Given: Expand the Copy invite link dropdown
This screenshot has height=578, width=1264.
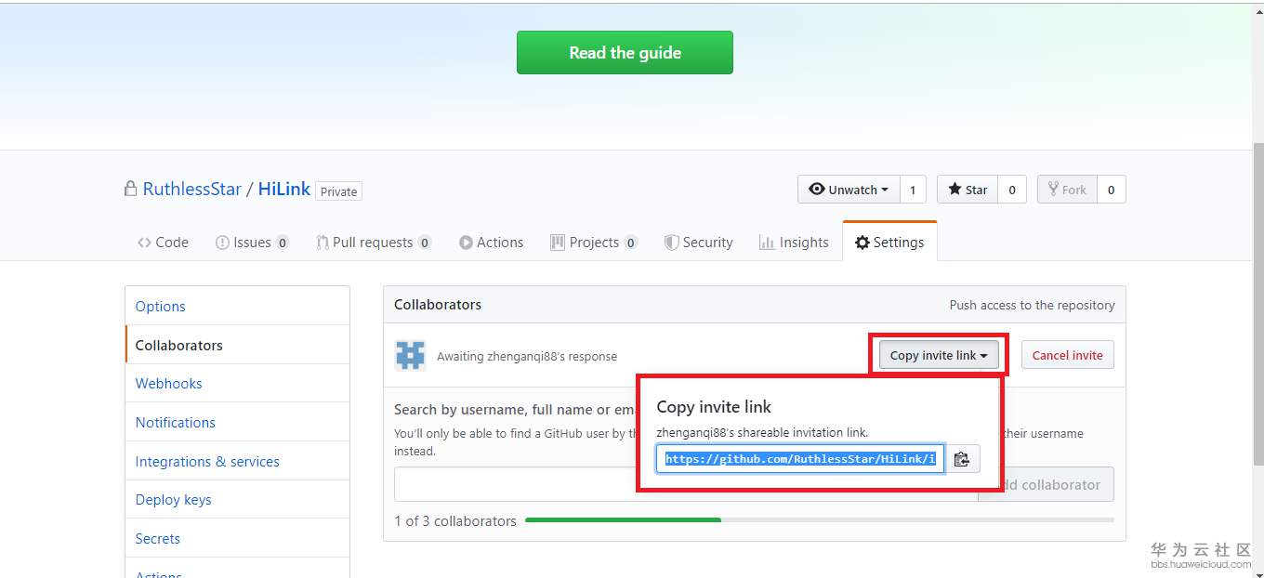Looking at the screenshot, I should tap(938, 355).
